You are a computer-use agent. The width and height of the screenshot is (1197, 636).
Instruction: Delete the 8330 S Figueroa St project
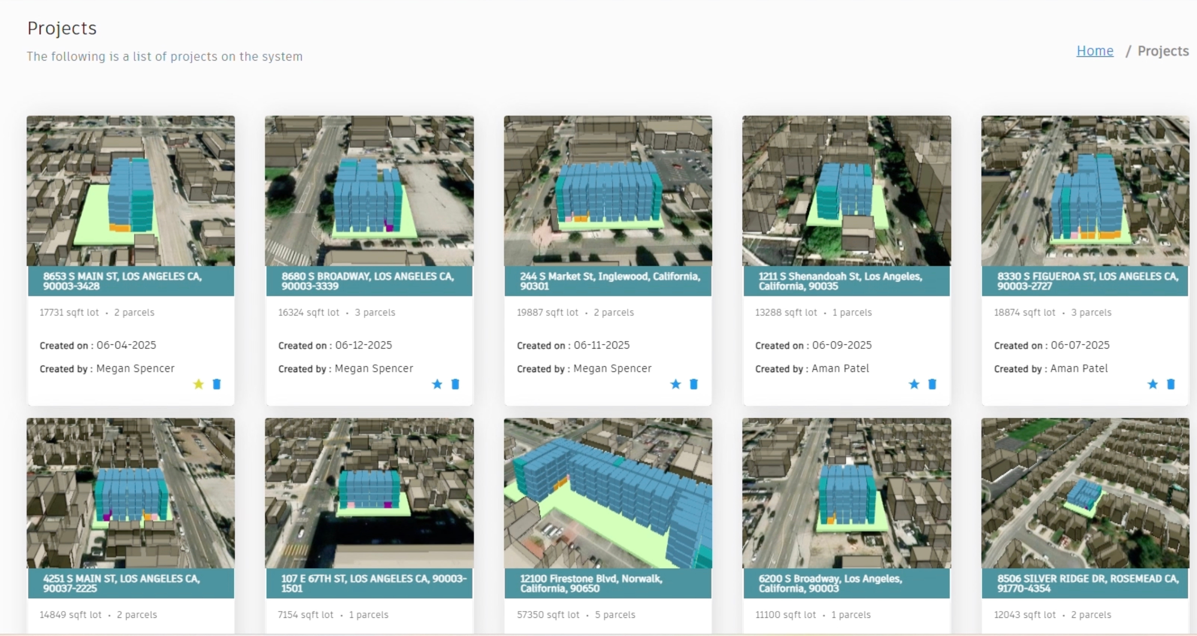point(1171,384)
